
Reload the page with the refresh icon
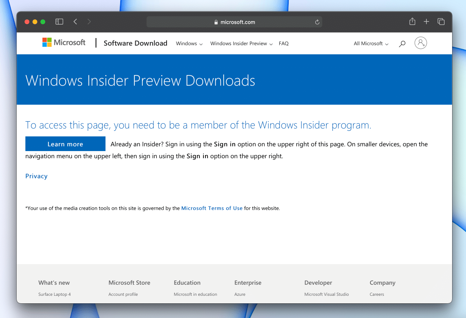pos(317,22)
